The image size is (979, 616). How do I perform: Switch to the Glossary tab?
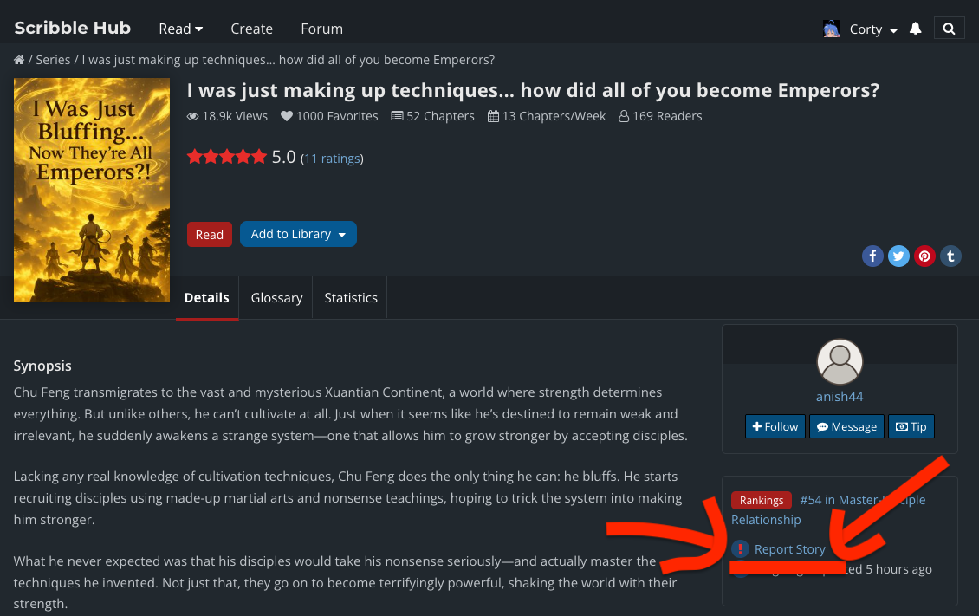[276, 297]
